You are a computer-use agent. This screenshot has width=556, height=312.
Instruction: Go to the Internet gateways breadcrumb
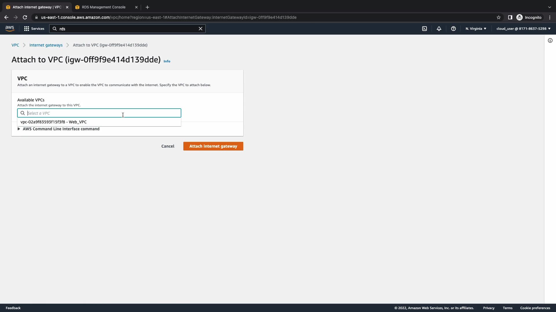(x=46, y=45)
